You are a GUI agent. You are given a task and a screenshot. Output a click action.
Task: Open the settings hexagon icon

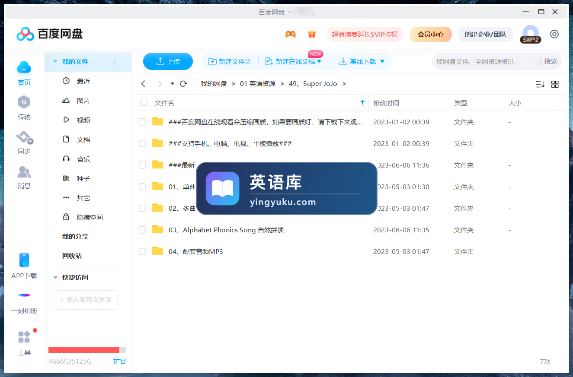coord(554,34)
